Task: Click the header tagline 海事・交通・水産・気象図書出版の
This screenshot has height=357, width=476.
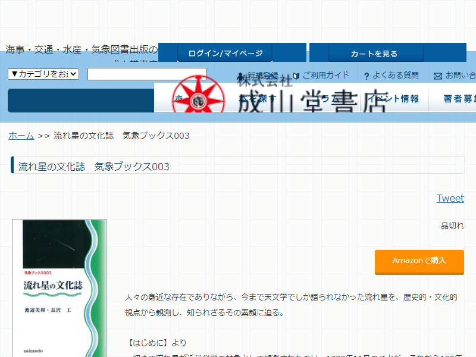Action: [82, 49]
